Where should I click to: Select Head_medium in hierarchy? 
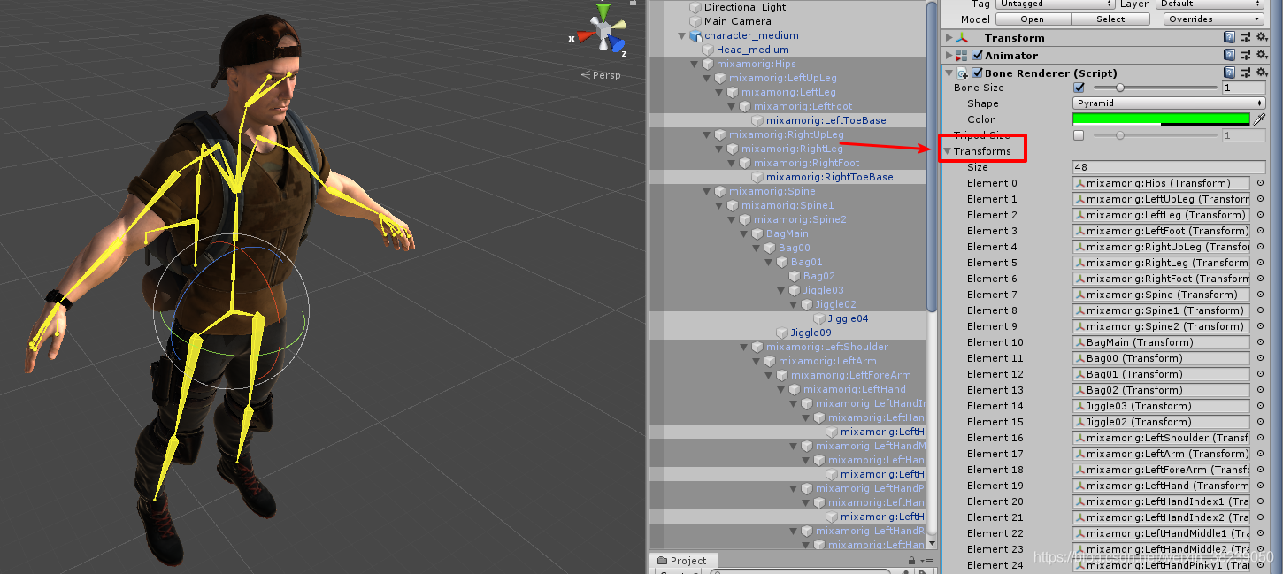click(x=753, y=50)
